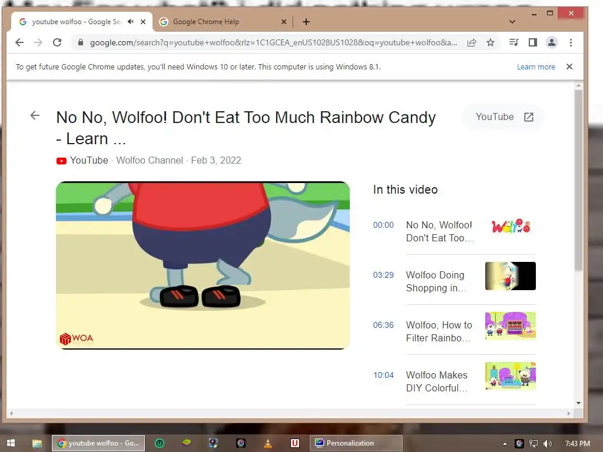
Task: Open the Chrome profile avatar
Action: click(x=552, y=42)
